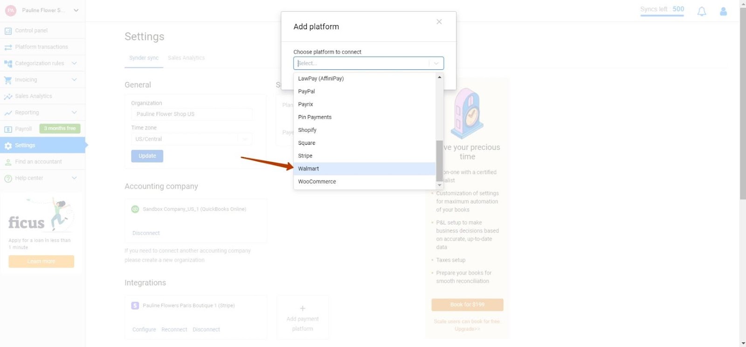Choose Stripe from the platform list
Image resolution: width=746 pixels, height=347 pixels.
365,156
